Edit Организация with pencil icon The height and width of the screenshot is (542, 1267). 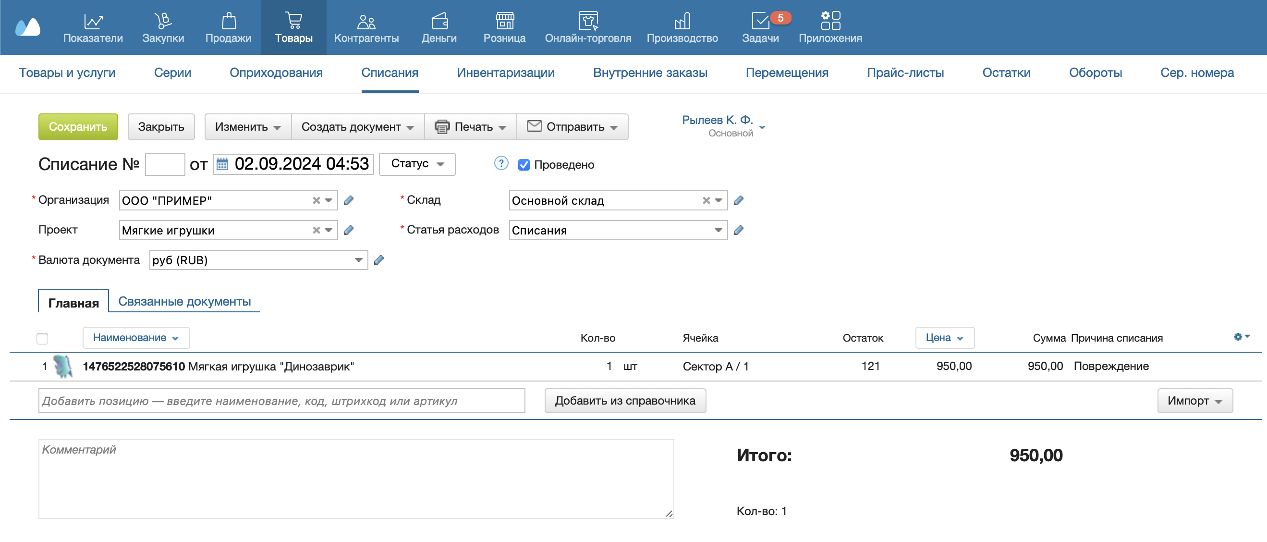pos(349,200)
